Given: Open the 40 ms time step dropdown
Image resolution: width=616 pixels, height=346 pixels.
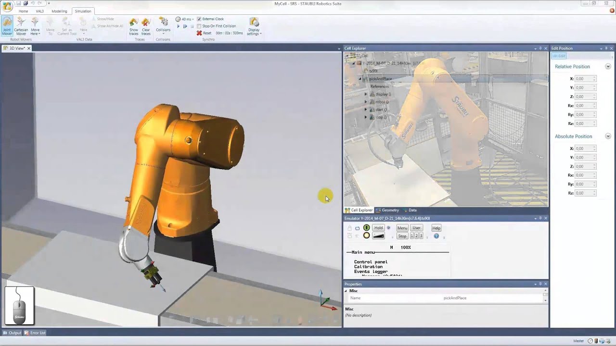Looking at the screenshot, I should pos(193,20).
